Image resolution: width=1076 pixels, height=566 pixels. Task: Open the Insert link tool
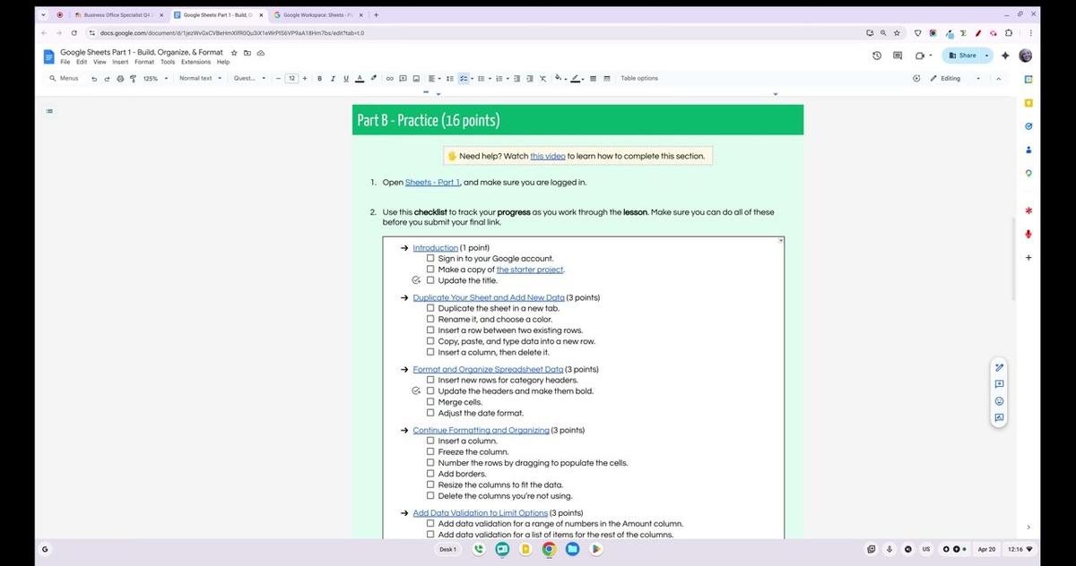coord(389,78)
